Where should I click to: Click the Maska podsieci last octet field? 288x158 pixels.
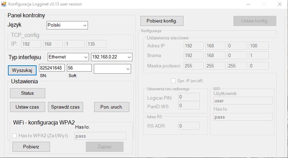tap(259, 66)
